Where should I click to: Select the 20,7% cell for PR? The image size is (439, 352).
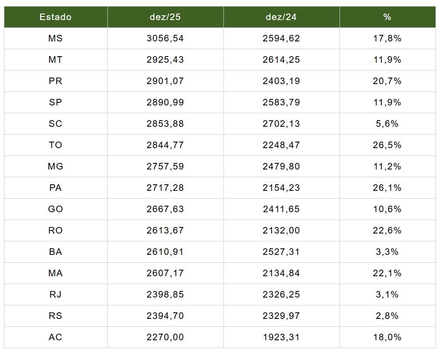point(387,81)
